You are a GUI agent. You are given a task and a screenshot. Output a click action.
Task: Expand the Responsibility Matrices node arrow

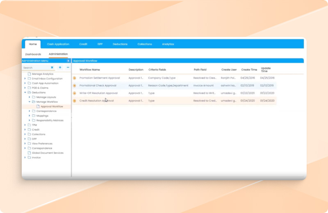pyautogui.click(x=30, y=120)
